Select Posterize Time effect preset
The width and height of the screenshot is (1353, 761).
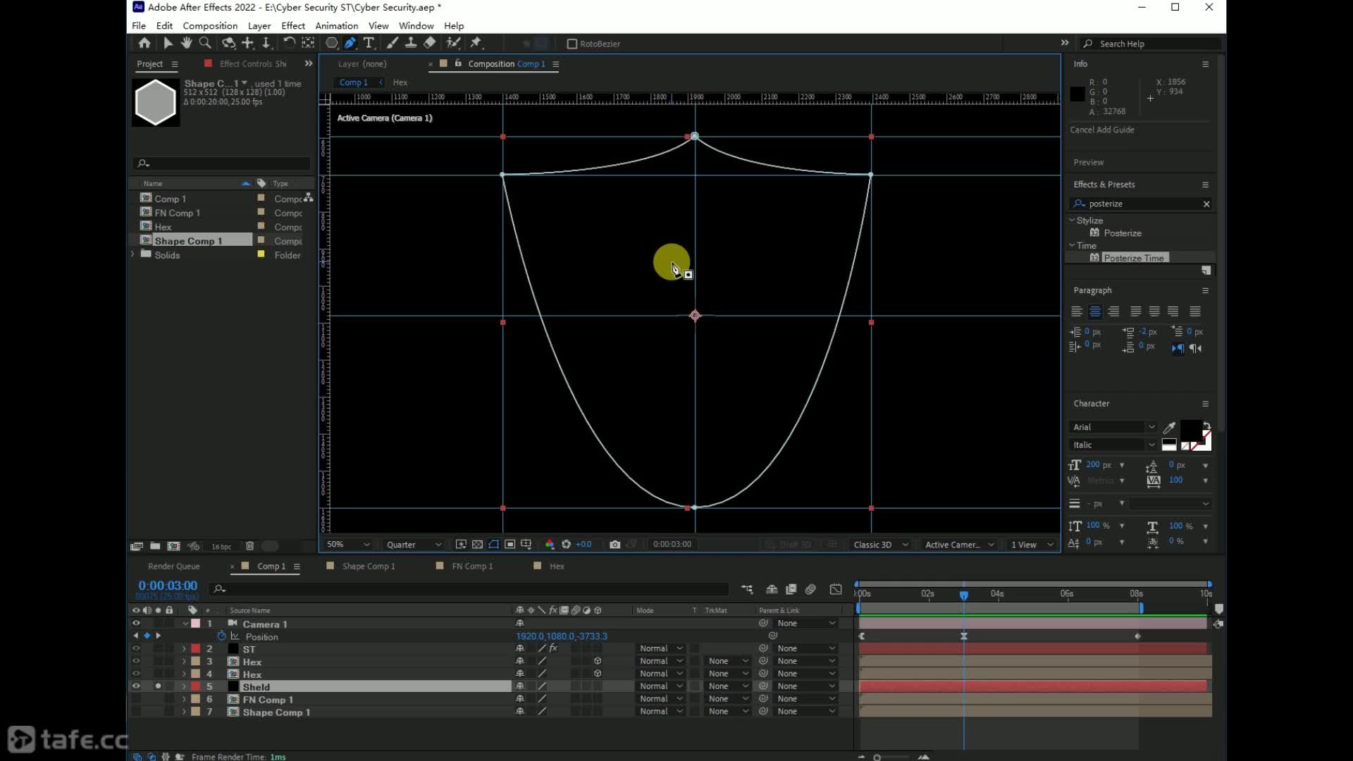pos(1134,258)
